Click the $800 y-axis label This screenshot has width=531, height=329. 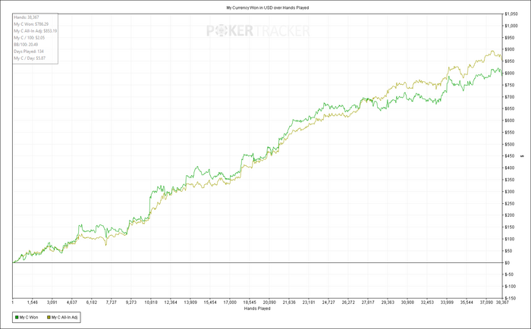(509, 73)
